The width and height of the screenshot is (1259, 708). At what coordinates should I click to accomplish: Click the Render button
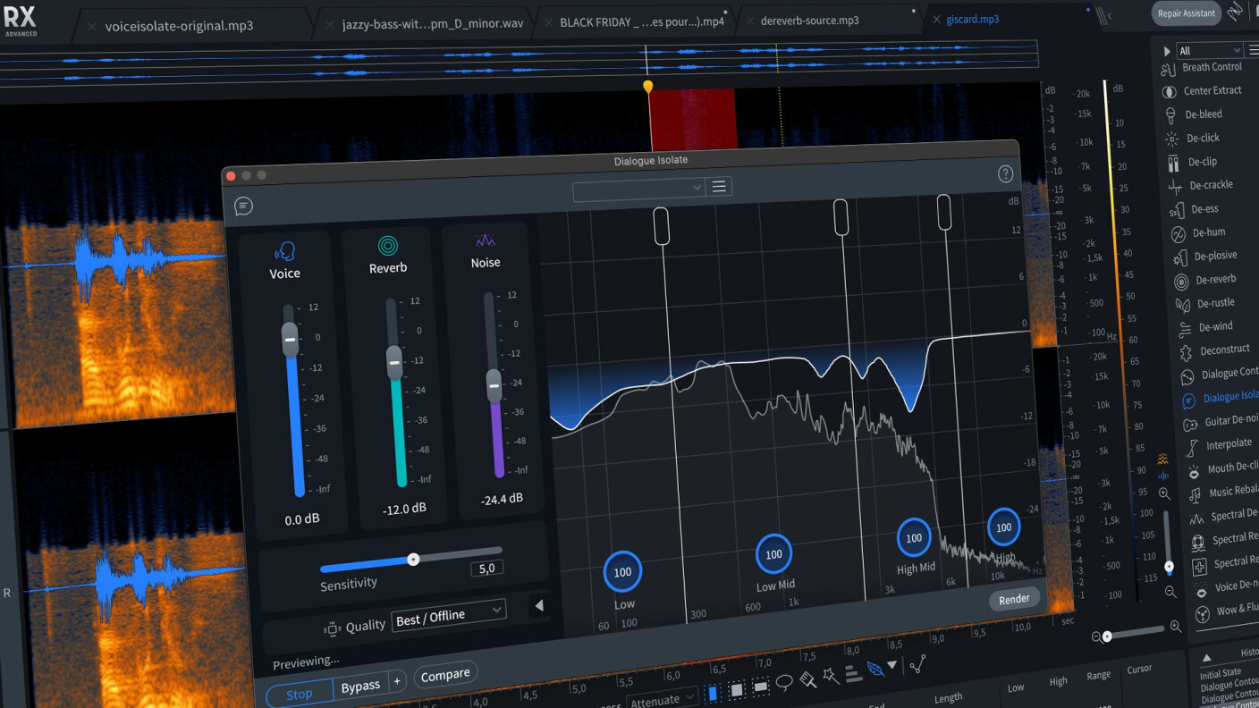click(1014, 599)
